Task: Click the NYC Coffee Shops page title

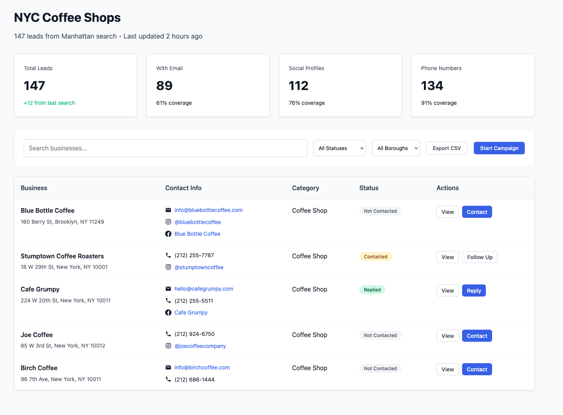Action: pos(67,18)
